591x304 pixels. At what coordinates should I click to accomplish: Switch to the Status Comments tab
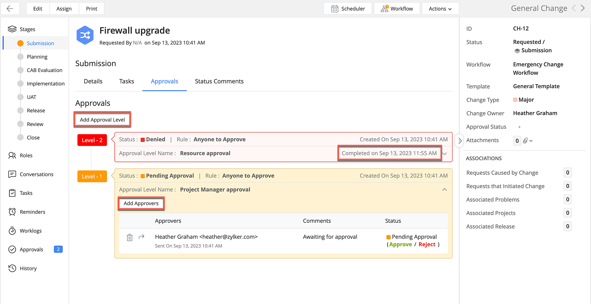[219, 81]
